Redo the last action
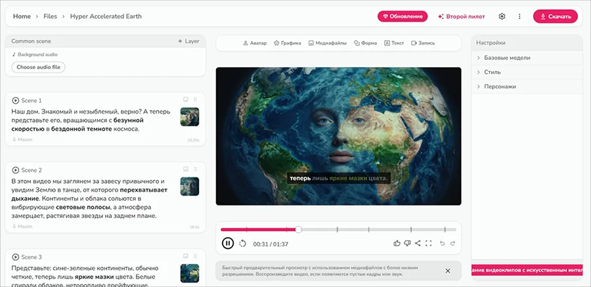The height and width of the screenshot is (287, 591). click(x=453, y=243)
